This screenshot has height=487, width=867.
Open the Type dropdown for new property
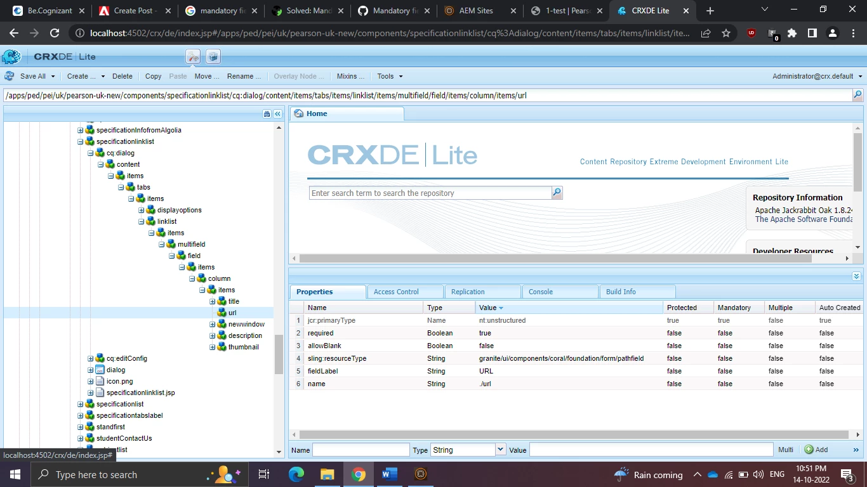tap(500, 450)
